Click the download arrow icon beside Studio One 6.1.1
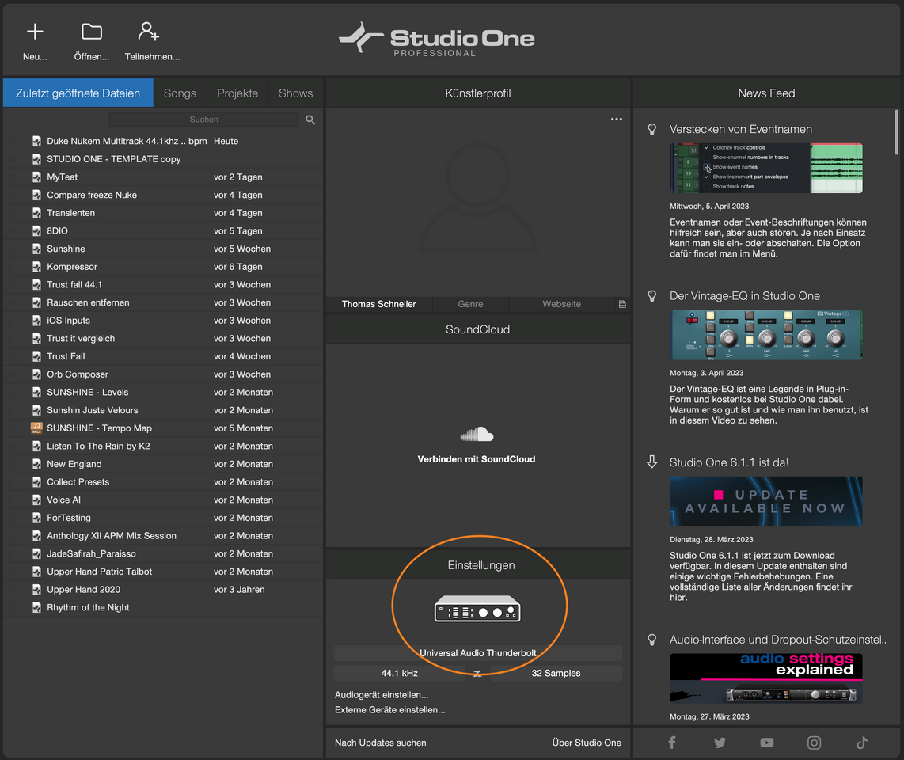Screen dimensions: 904x760 (x=652, y=462)
